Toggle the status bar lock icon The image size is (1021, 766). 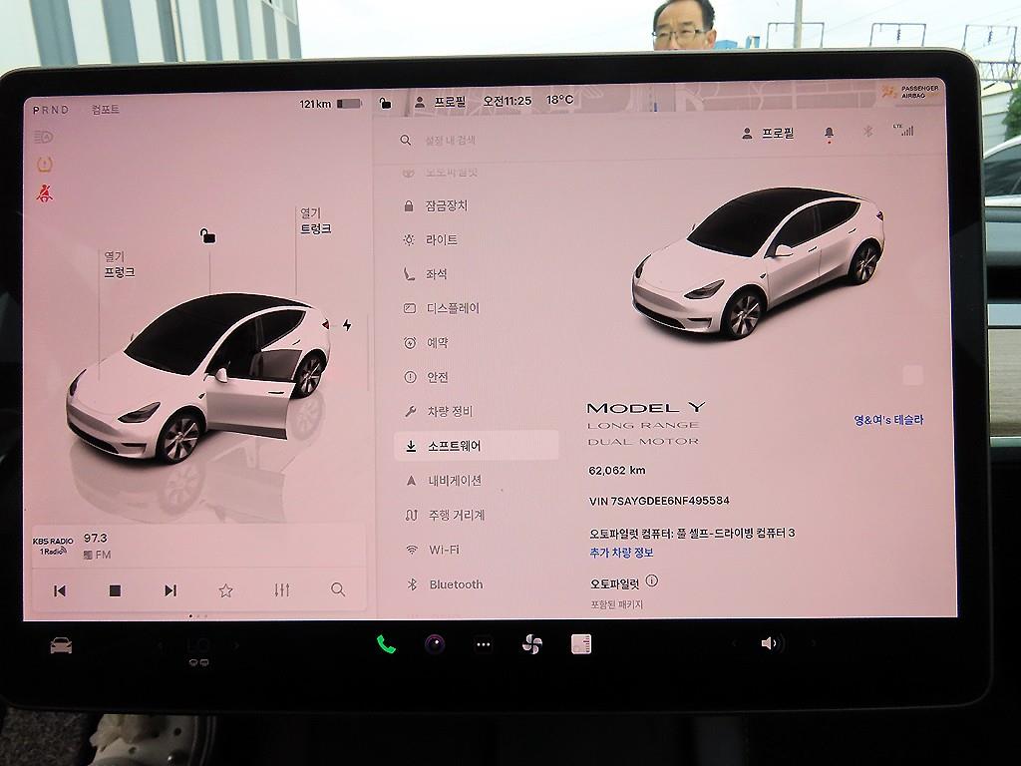[x=386, y=102]
